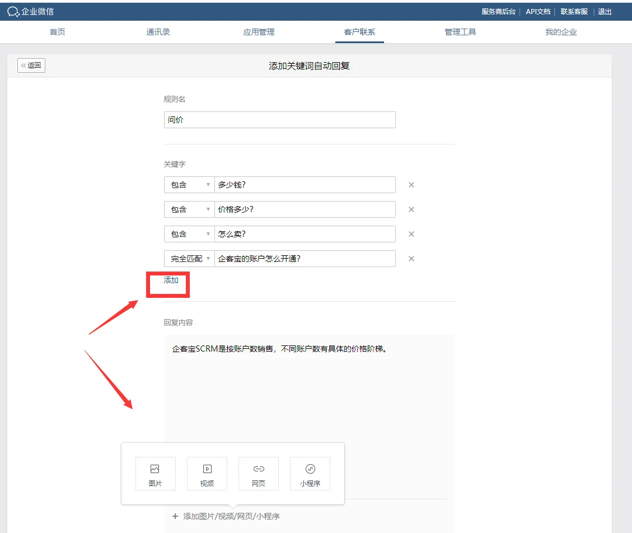Screen dimensions: 632x533
Task: Go to the 首页 tab
Action: [57, 32]
